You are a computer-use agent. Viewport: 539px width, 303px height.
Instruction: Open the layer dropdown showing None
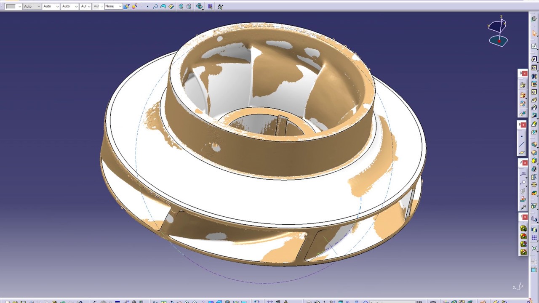(113, 6)
